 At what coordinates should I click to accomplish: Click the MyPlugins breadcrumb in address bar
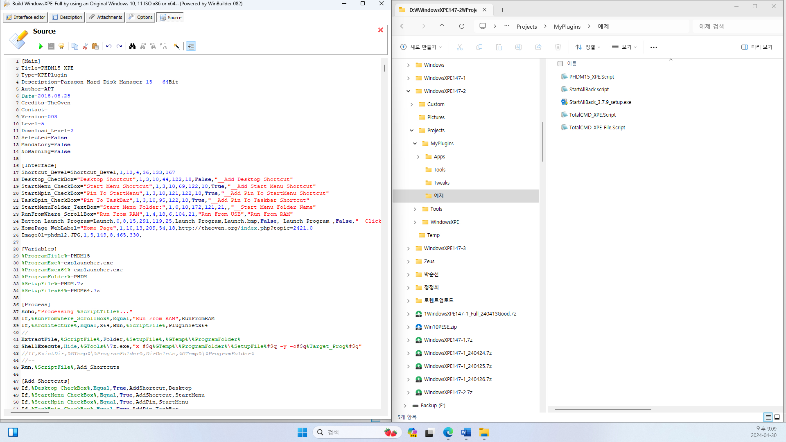(567, 27)
